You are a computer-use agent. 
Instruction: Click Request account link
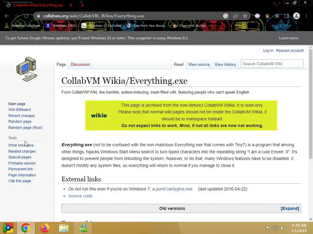coord(290,51)
